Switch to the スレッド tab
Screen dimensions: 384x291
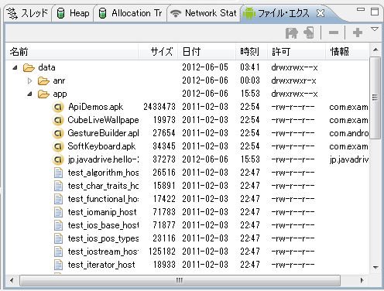[27, 13]
